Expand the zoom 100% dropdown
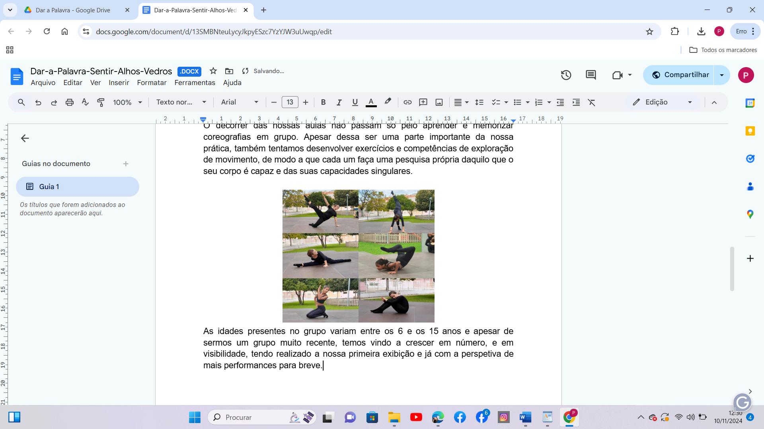This screenshot has width=764, height=429. 127,102
